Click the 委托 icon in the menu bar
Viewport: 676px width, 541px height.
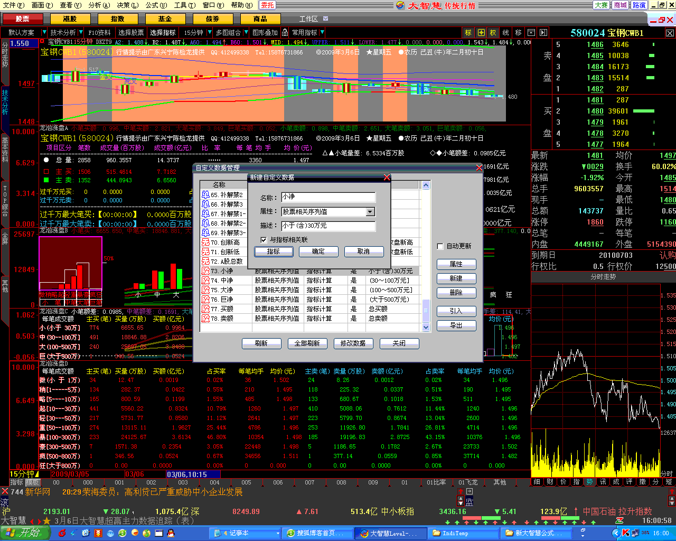pyautogui.click(x=267, y=5)
